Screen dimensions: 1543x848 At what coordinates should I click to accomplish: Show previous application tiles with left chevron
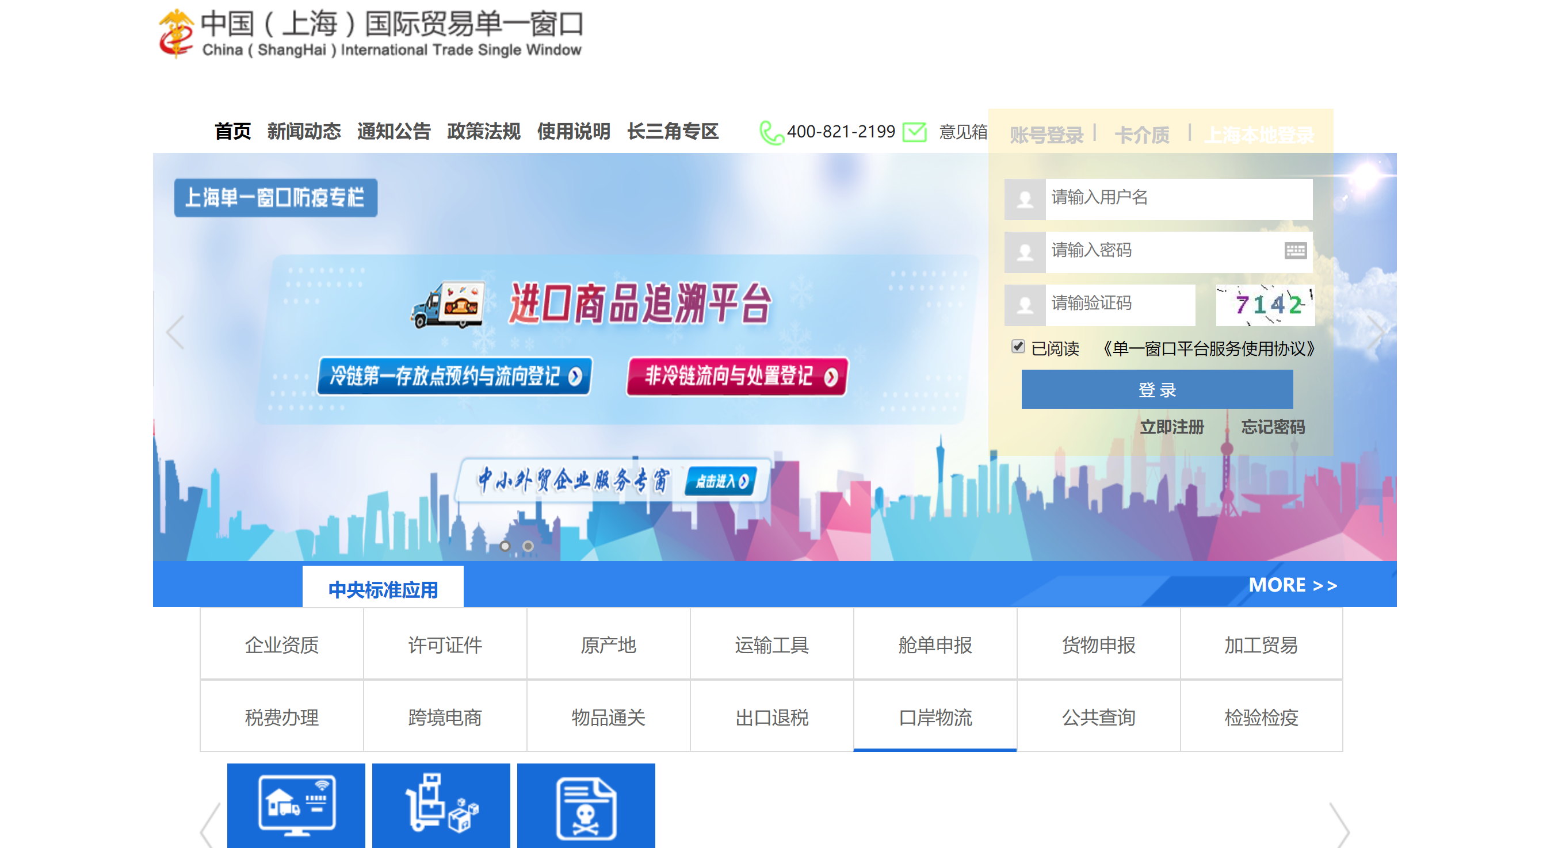[x=210, y=824]
